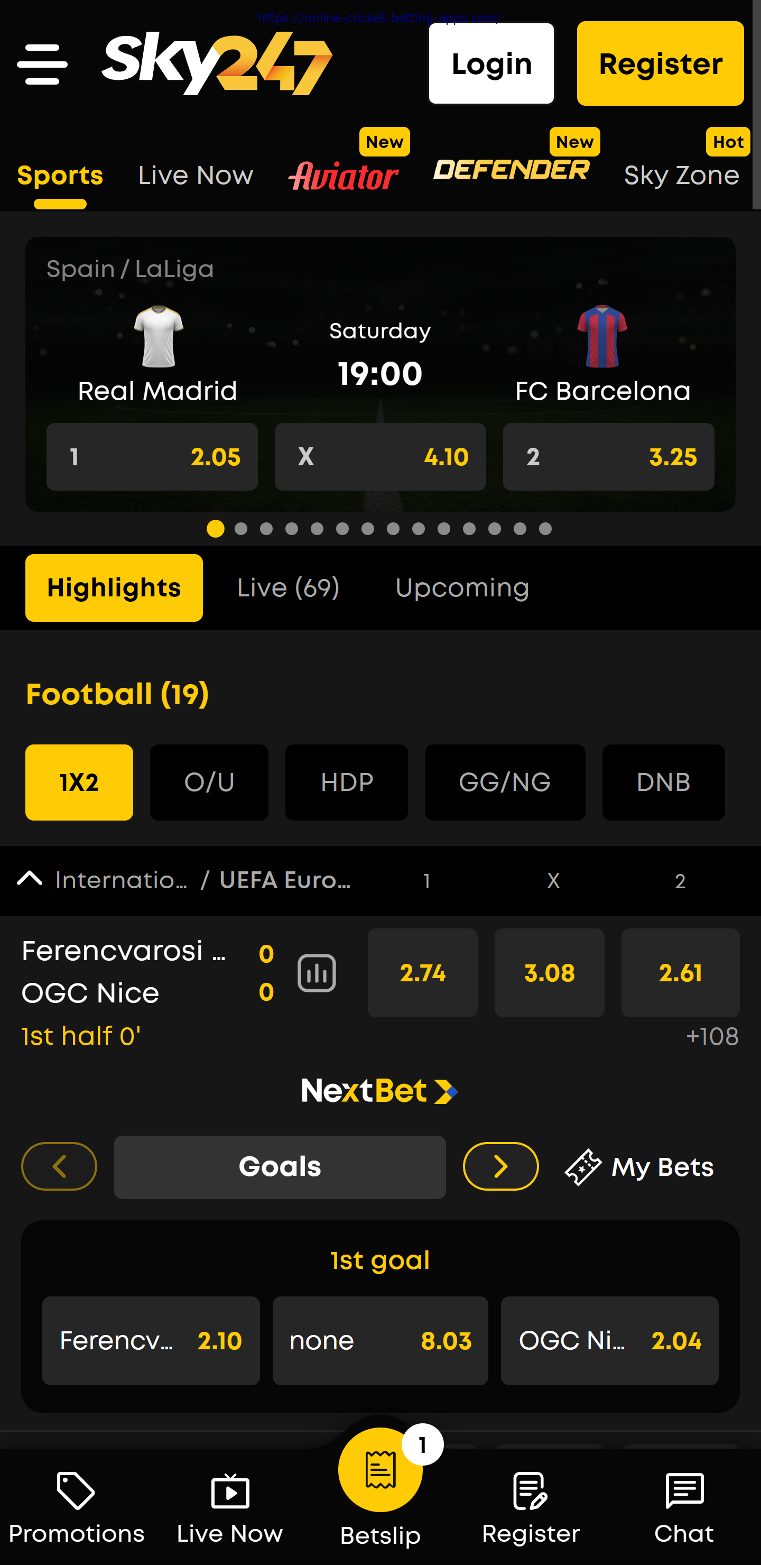The image size is (761, 1565).
Task: Open the Chat icon in bottom bar
Action: pyautogui.click(x=684, y=1490)
